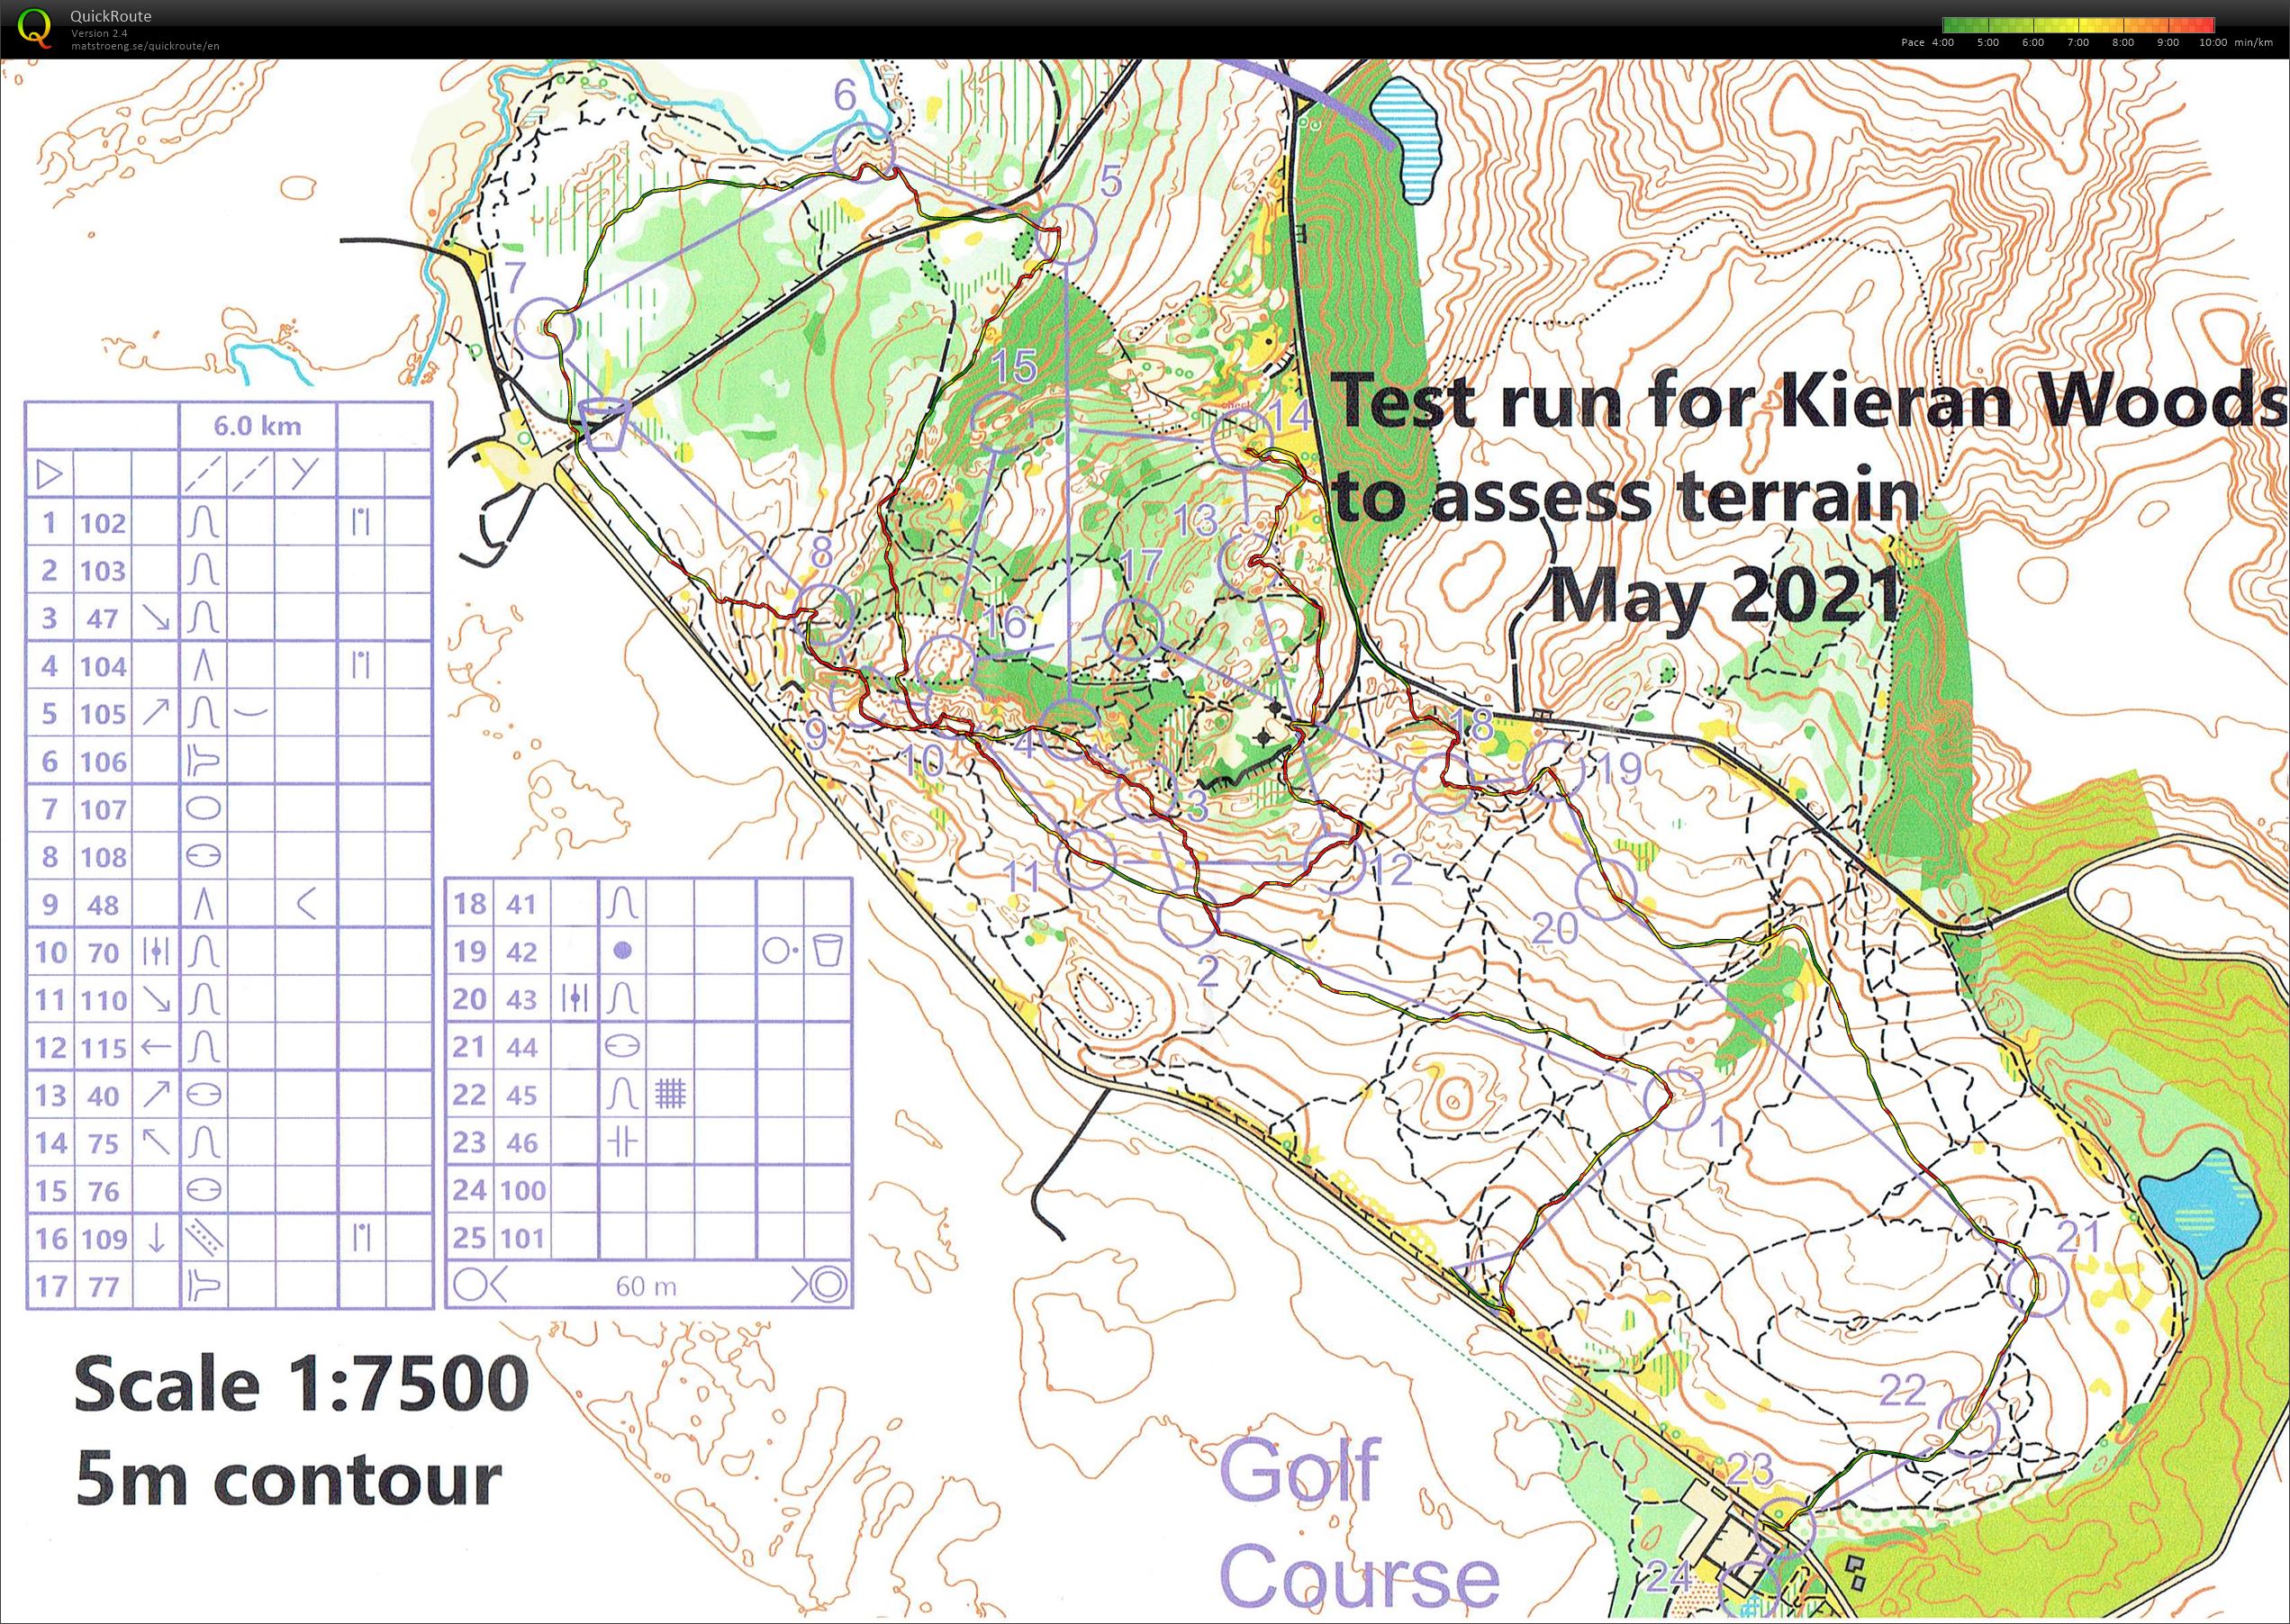Click the re-entrant symbol in row 9
The height and width of the screenshot is (1624, 2290).
click(x=204, y=904)
